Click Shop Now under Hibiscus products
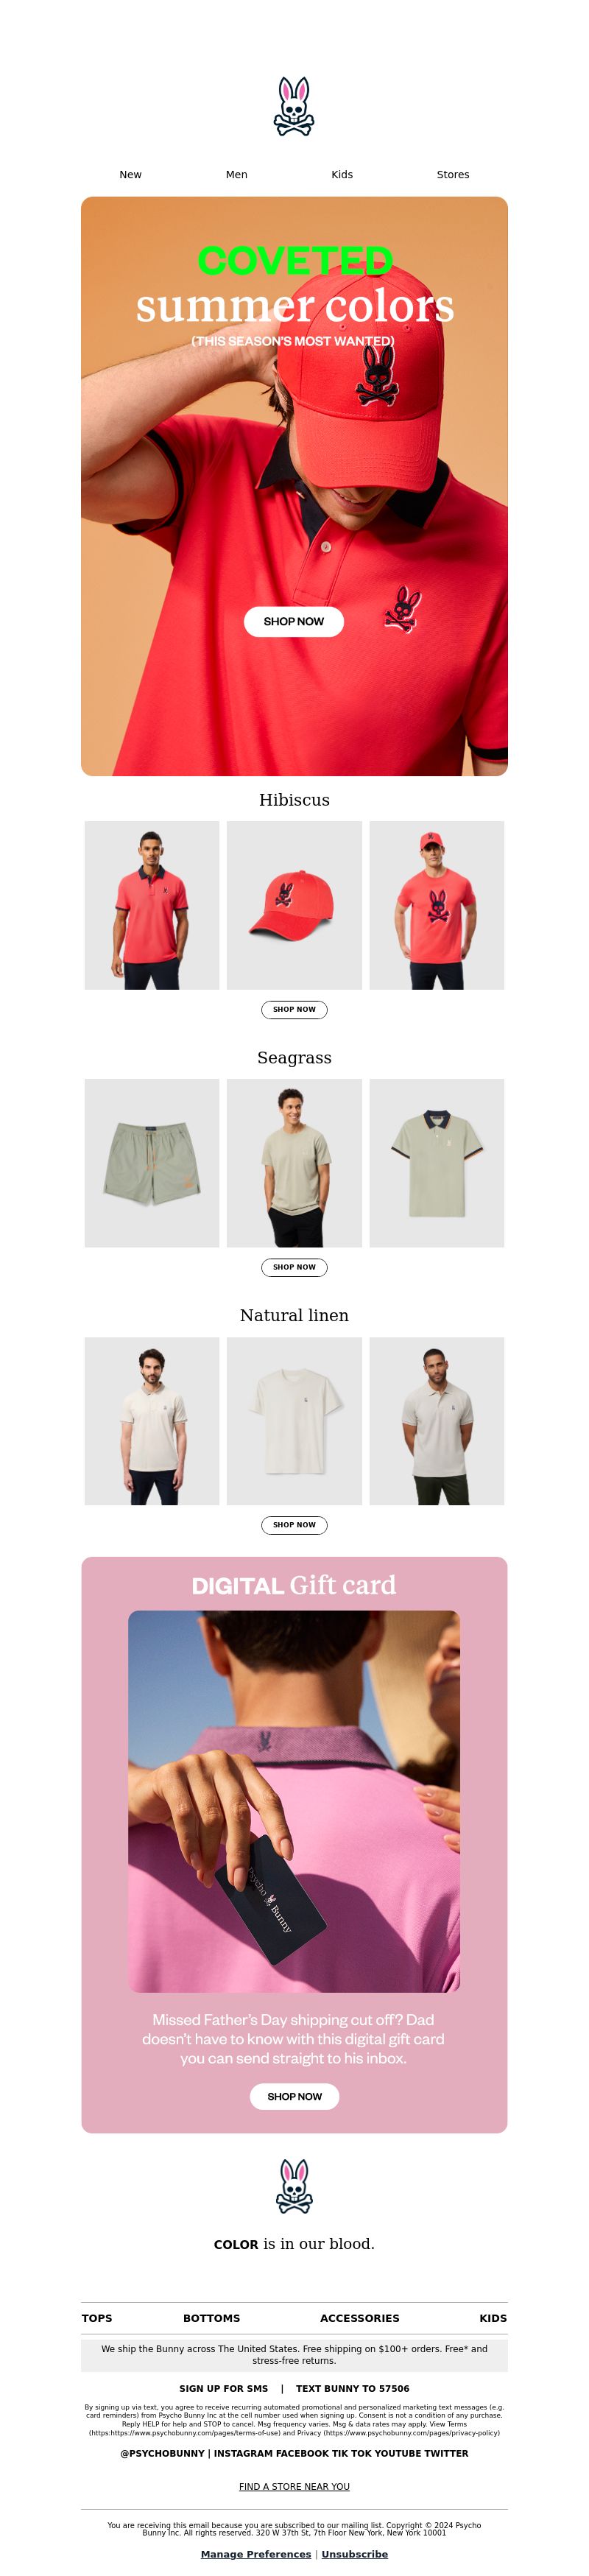 tap(294, 1009)
